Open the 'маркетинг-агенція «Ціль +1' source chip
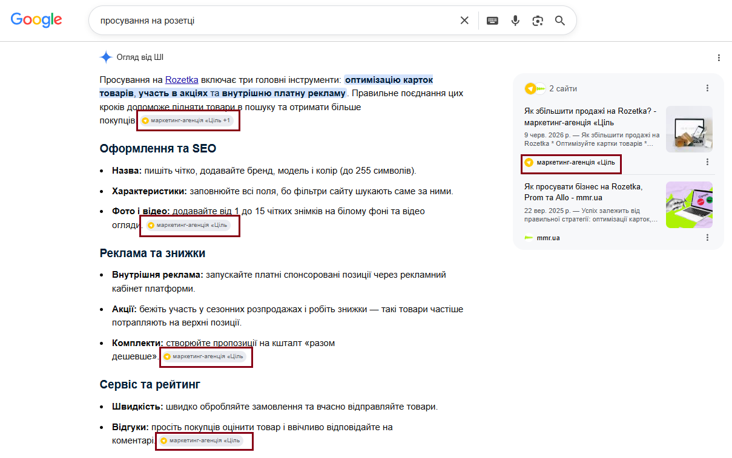Screen dimensions: 732x458 coord(186,120)
